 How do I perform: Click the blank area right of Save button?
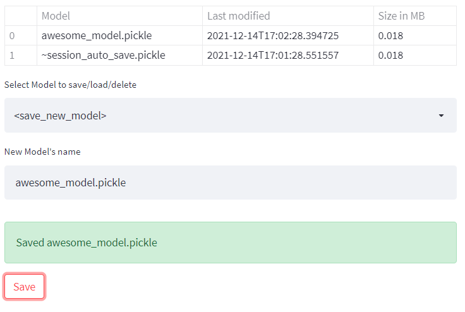(253, 287)
